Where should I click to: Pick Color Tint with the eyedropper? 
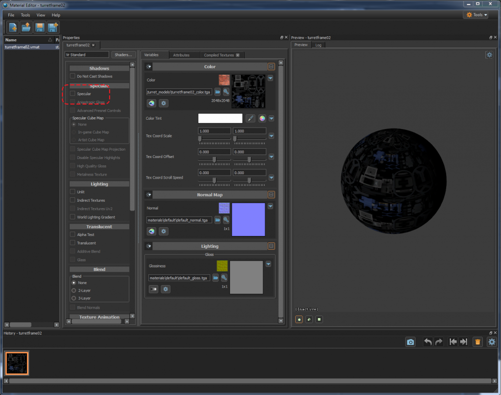pos(250,118)
